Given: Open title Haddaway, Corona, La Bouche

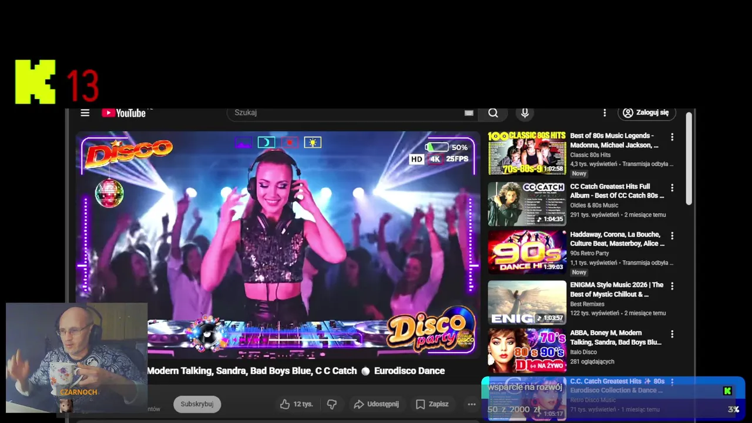Looking at the screenshot, I should [617, 239].
